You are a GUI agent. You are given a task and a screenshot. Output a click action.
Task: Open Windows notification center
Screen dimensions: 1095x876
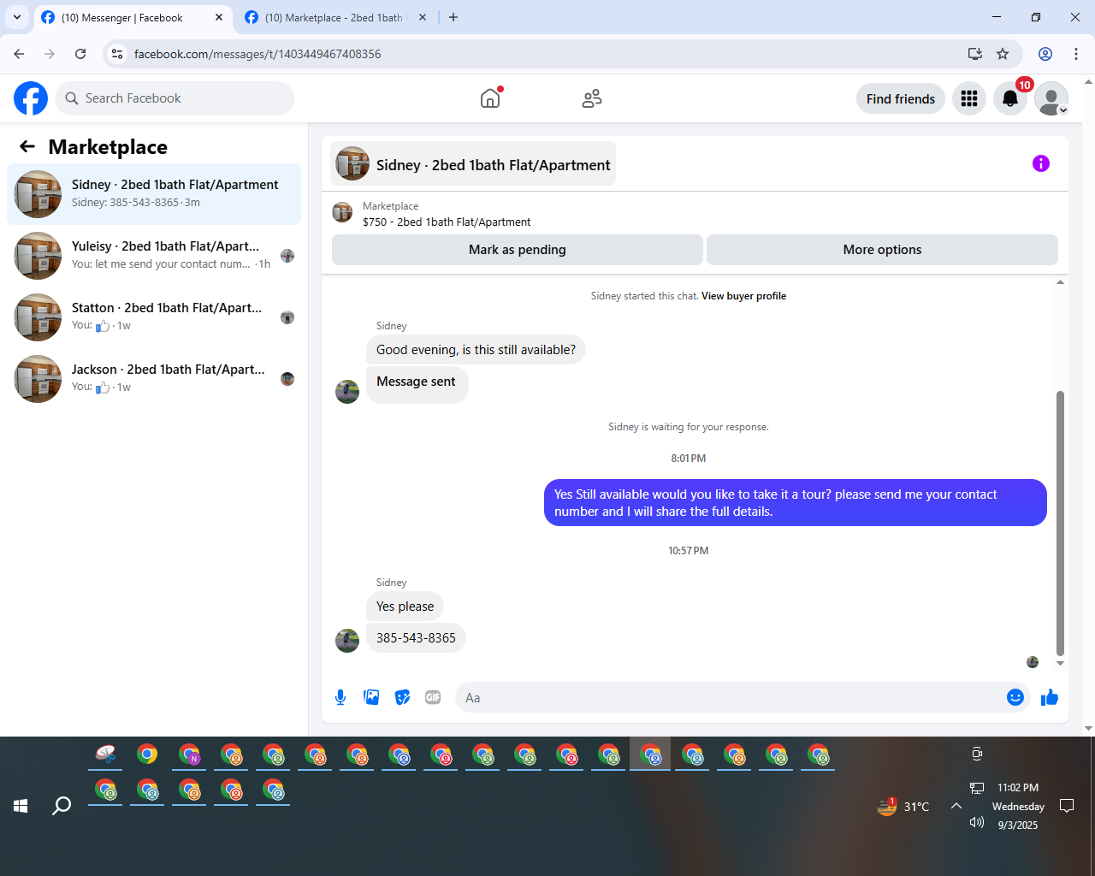point(1067,806)
